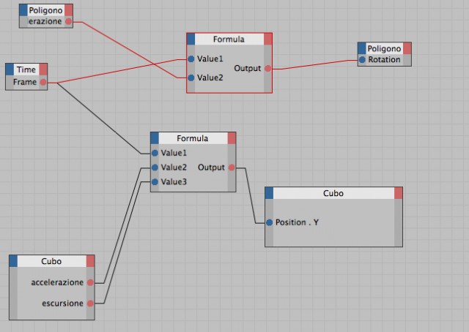Select top-left Poligono node by its title bar
The width and height of the screenshot is (469, 332).
pyautogui.click(x=46, y=10)
